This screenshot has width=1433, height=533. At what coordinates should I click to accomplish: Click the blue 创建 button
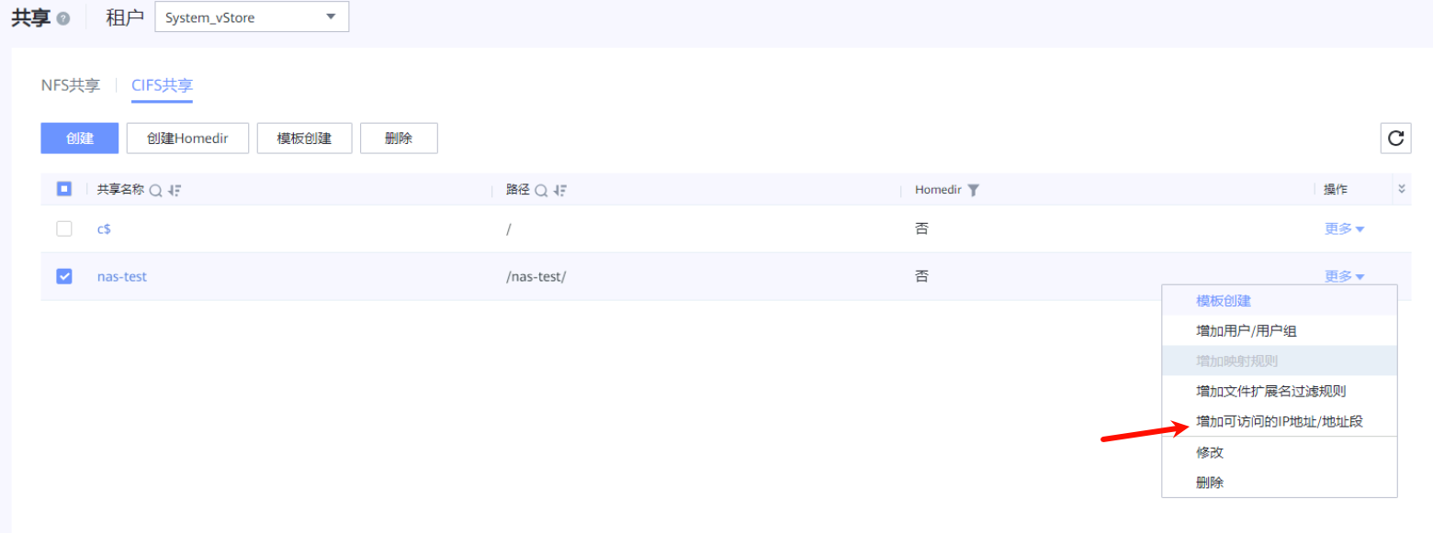coord(80,139)
